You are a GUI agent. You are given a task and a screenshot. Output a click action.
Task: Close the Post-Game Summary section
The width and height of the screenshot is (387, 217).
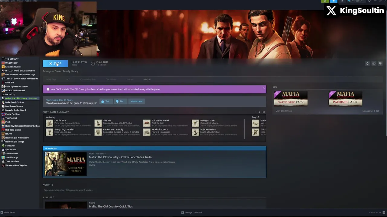pyautogui.click(x=264, y=112)
